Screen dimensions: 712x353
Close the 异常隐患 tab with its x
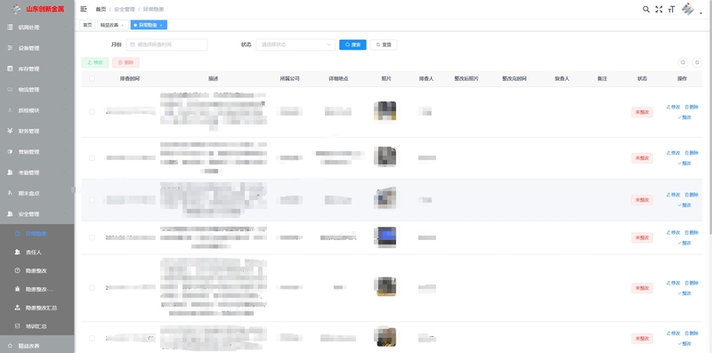(161, 25)
